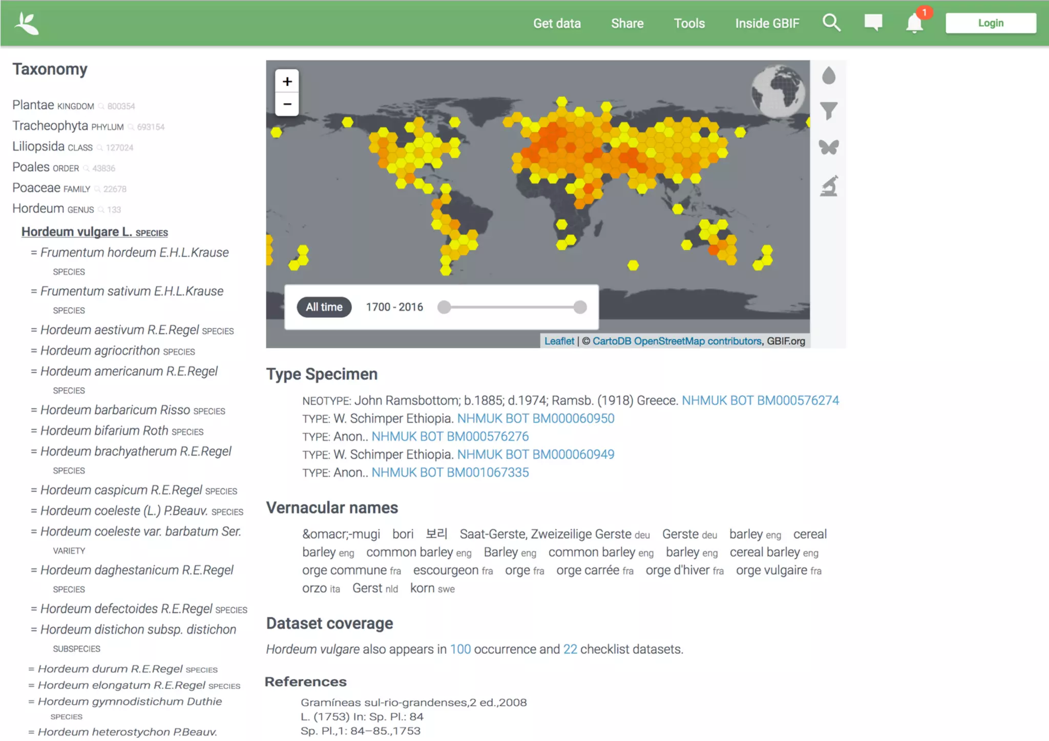
Task: Select the water drop map style icon
Action: (828, 76)
